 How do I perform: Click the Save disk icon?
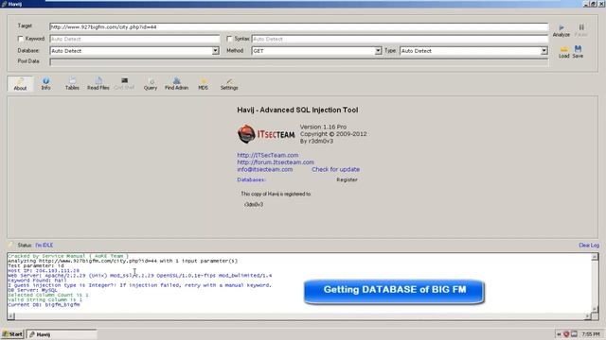(578, 48)
